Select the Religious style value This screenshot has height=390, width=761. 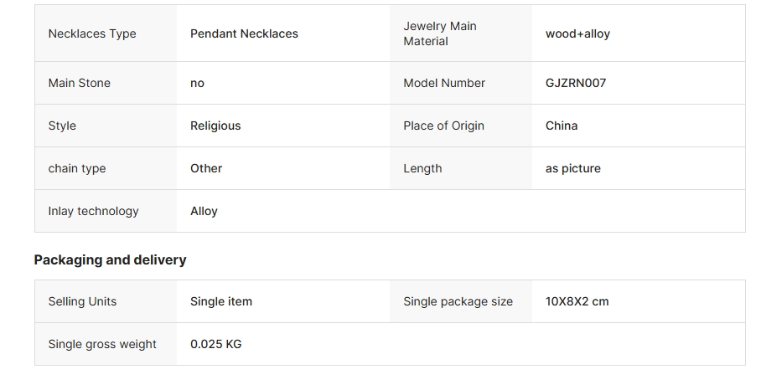pyautogui.click(x=215, y=126)
